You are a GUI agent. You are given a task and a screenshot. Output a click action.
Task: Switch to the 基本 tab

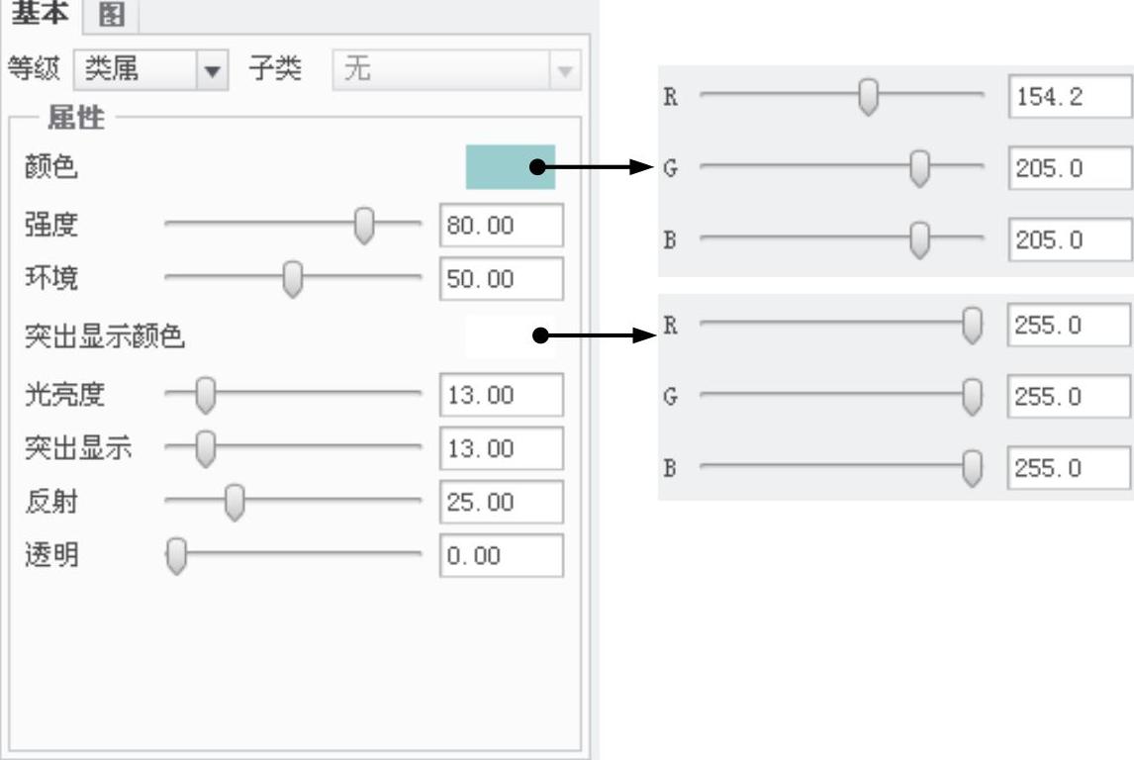(41, 14)
